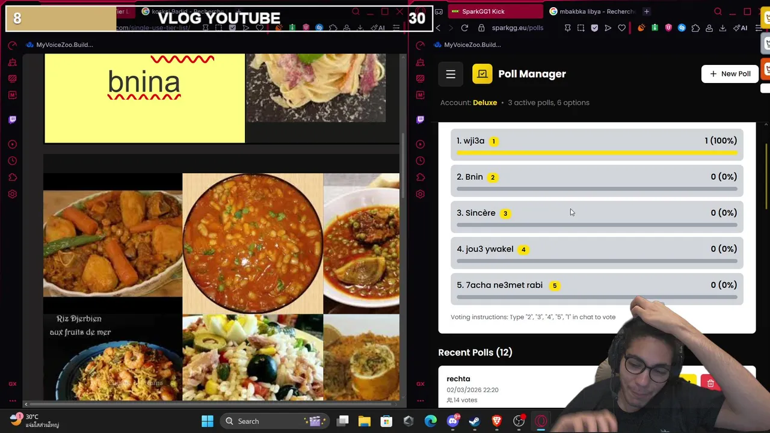Click the green extension icon in SparkGG toolbar
The width and height of the screenshot is (770, 433).
coord(654,28)
